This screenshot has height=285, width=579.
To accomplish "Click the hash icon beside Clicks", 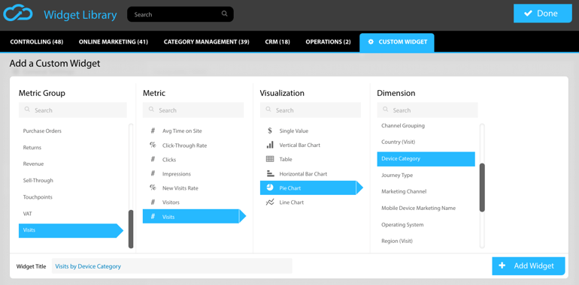I will click(153, 160).
